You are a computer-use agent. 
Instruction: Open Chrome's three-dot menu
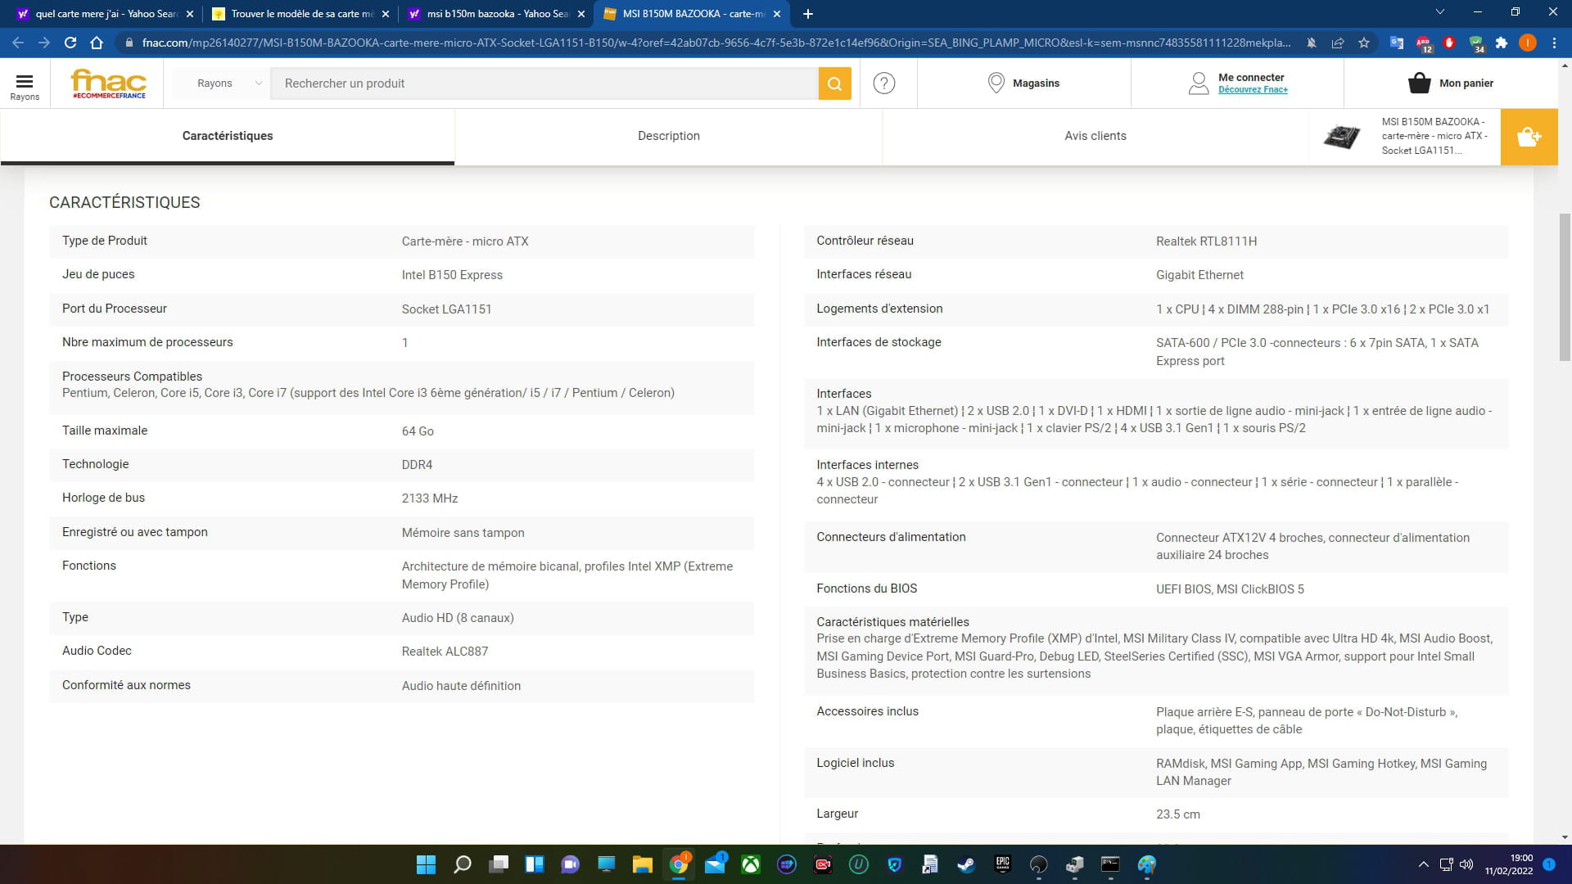pos(1554,43)
